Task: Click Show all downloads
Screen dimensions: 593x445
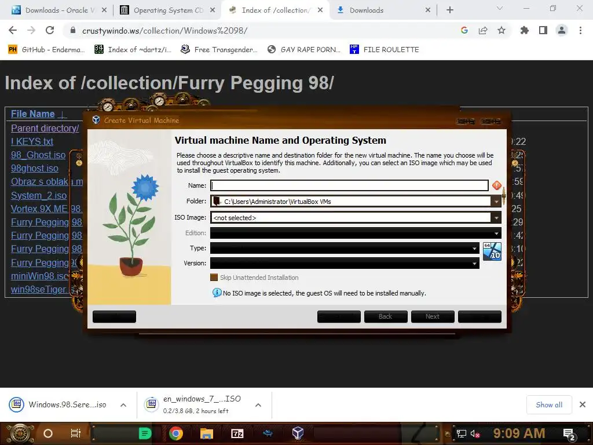Action: 549,405
